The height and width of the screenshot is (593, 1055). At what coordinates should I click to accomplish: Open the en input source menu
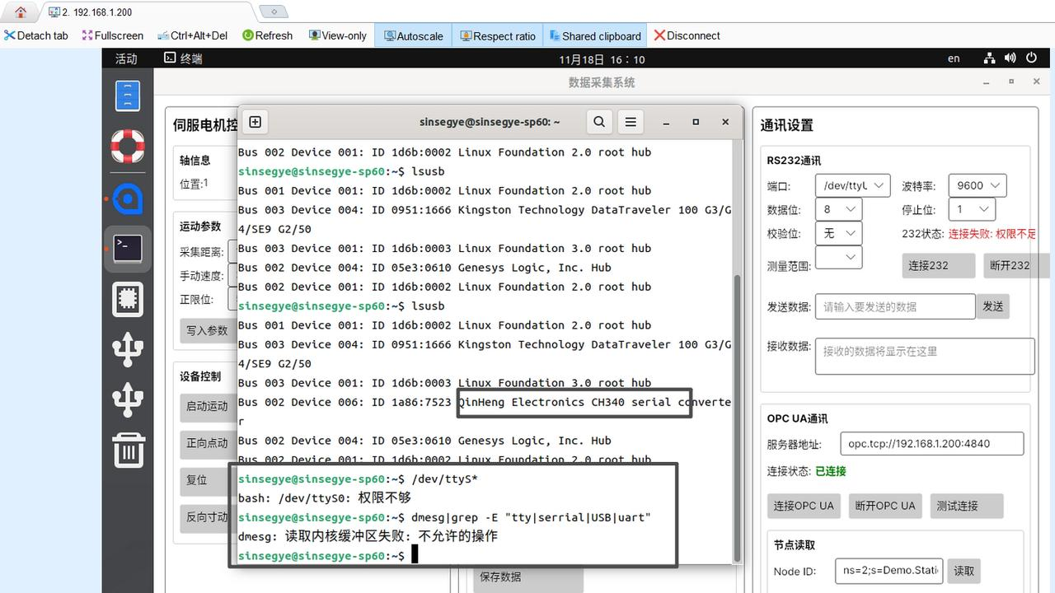[954, 58]
